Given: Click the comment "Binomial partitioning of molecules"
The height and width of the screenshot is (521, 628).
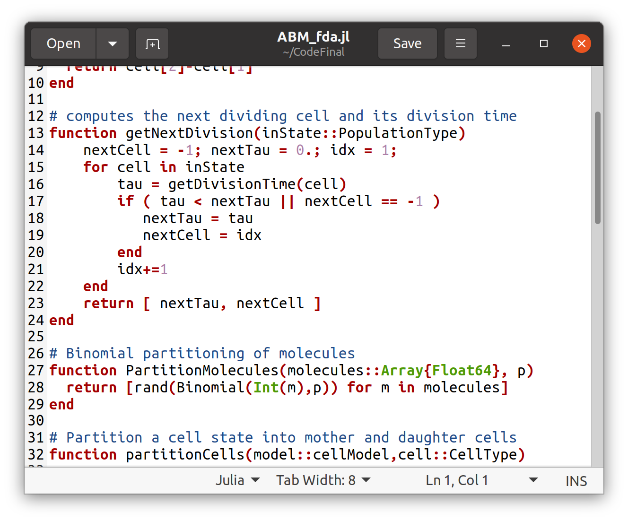Looking at the screenshot, I should (210, 354).
